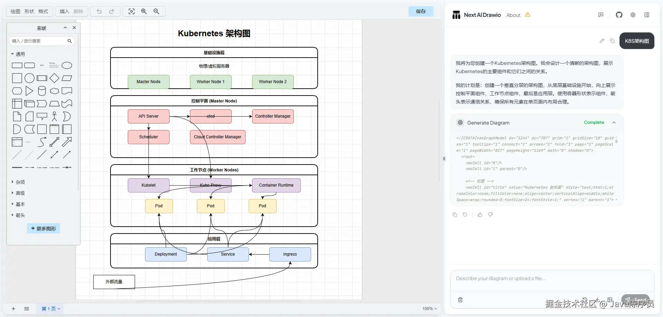Open the 形状 menu in the toolbar
This screenshot has width=663, height=317.
coord(29,11)
